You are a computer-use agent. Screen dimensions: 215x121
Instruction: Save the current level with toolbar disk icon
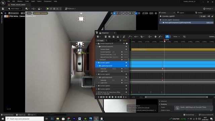(x=3, y=9)
